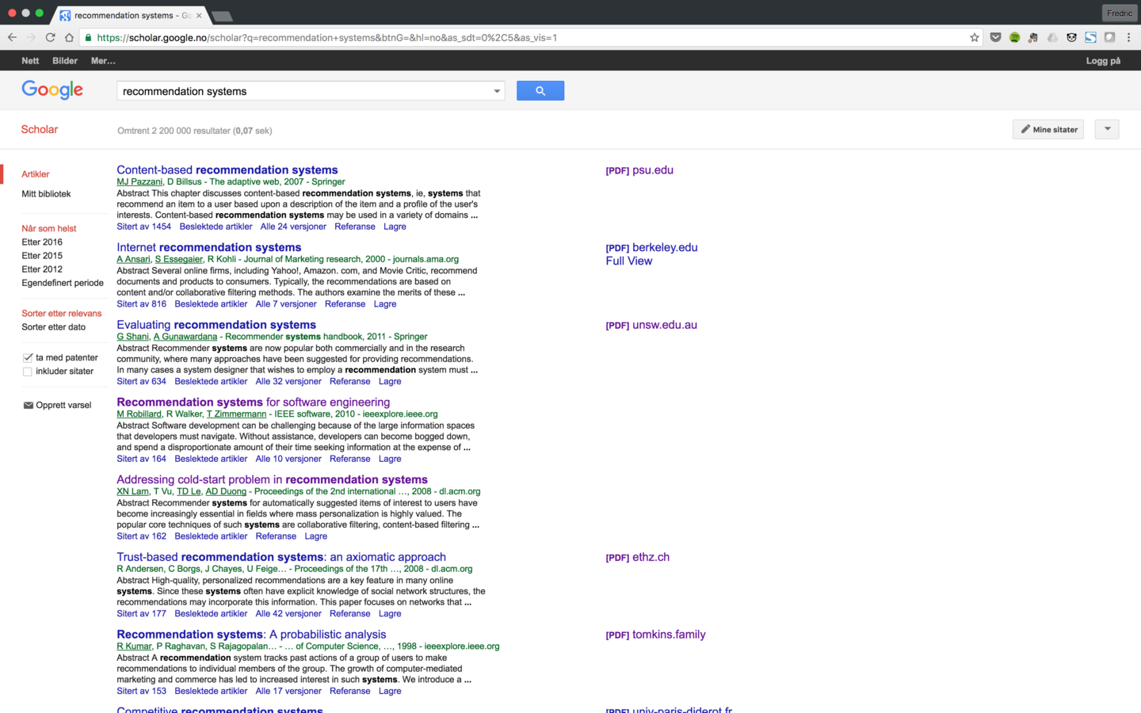Click the owl face extension icon
The image size is (1141, 713).
[x=1071, y=37]
